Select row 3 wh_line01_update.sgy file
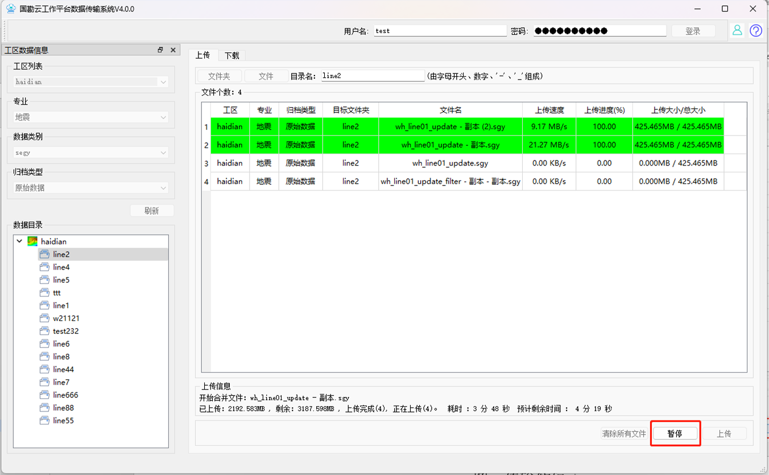The image size is (769, 475). (450, 163)
